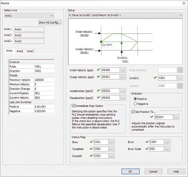The image size is (188, 177).
Task: Click the Current Position value DD1
Action: (x=44, y=93)
